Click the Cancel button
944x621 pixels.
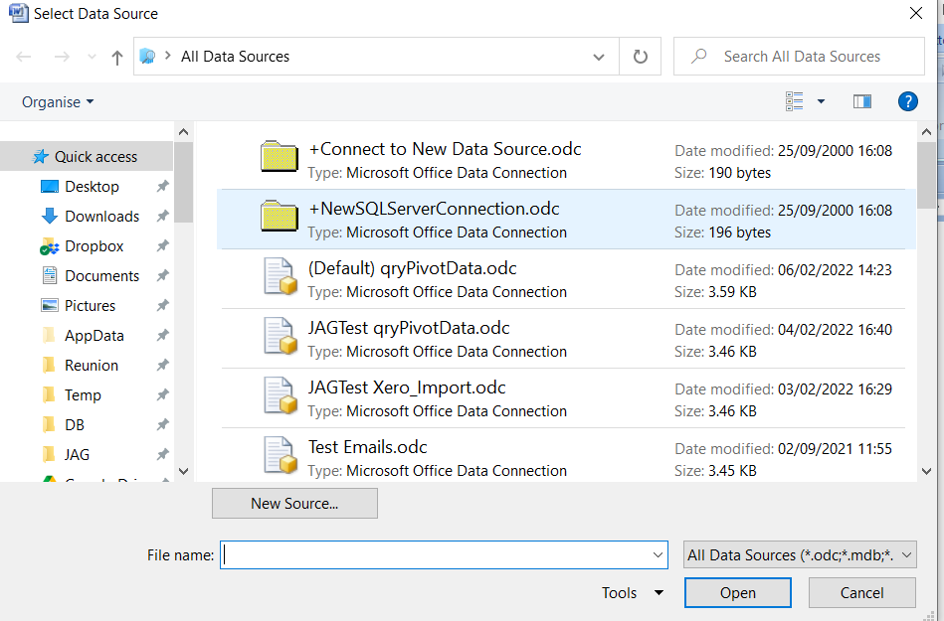coord(862,593)
